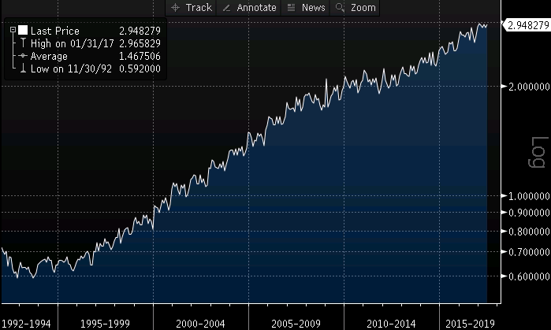Click the 0.600000 y-axis label

529,276
